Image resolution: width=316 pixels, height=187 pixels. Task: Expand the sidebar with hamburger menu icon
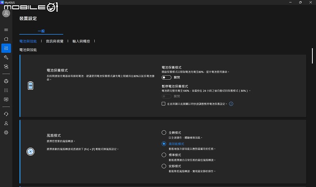pyautogui.click(x=6, y=30)
